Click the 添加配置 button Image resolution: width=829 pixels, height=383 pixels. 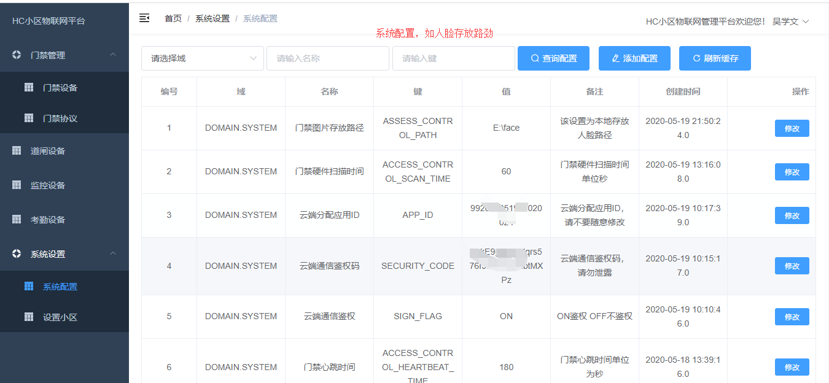(634, 58)
